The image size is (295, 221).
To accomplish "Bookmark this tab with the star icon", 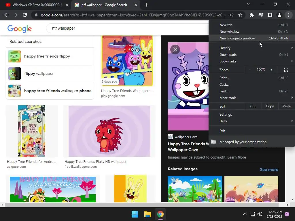I will [240, 15].
